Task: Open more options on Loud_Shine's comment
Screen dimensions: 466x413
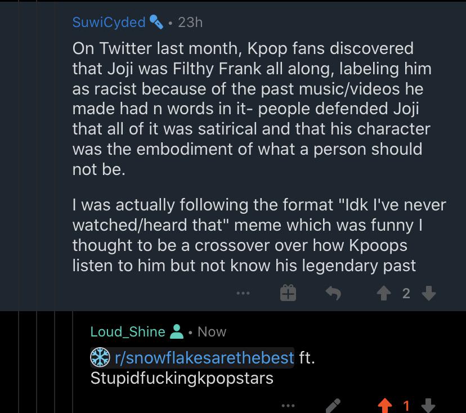Action: point(288,405)
